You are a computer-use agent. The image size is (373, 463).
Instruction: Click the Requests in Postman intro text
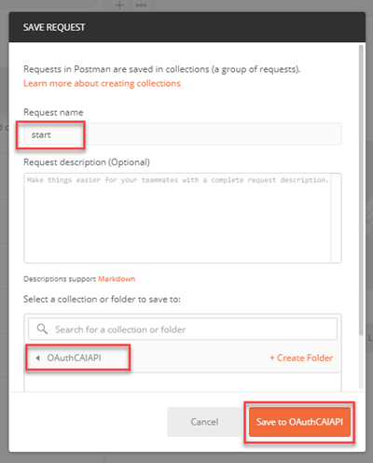162,69
